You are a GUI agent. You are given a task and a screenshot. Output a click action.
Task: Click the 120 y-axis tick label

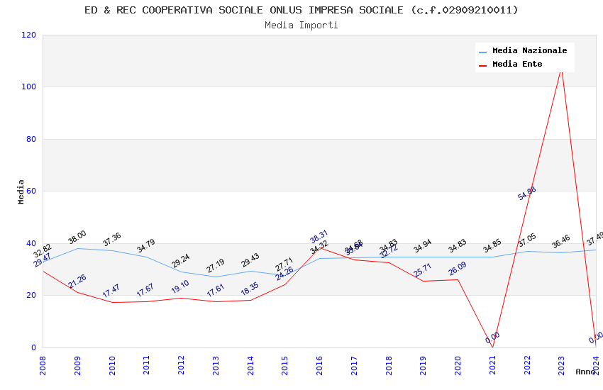pos(29,35)
